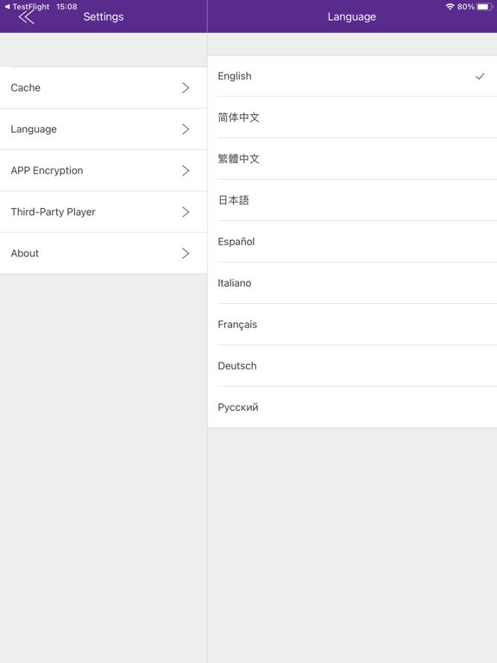
Task: Choose Italiano as the language
Action: coord(352,283)
